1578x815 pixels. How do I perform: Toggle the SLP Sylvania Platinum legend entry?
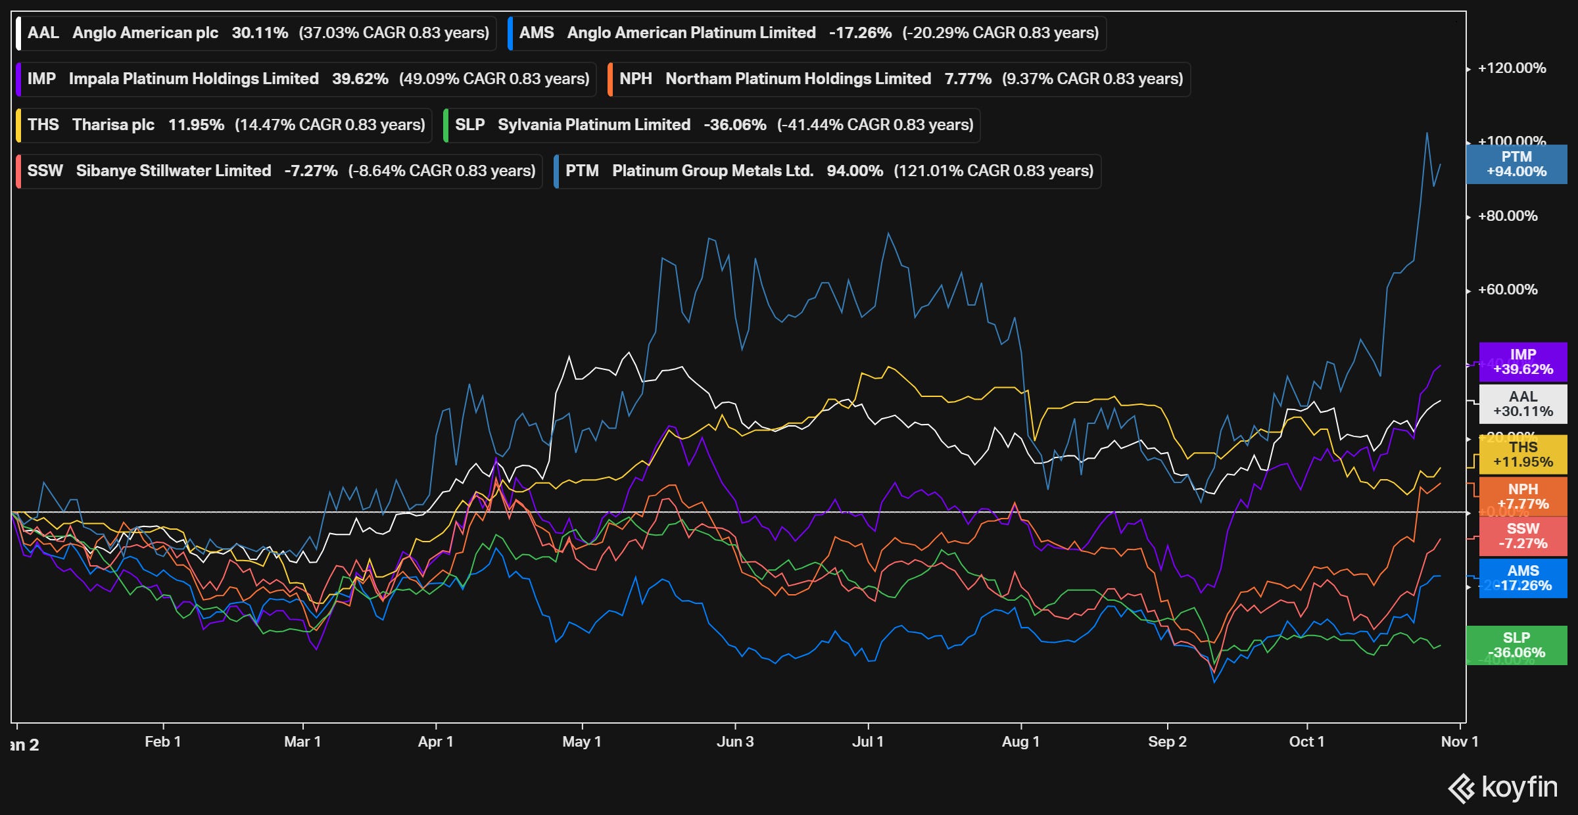[713, 125]
